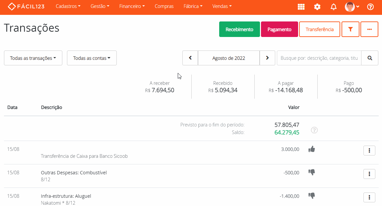Click the search magnifier button

(370, 58)
